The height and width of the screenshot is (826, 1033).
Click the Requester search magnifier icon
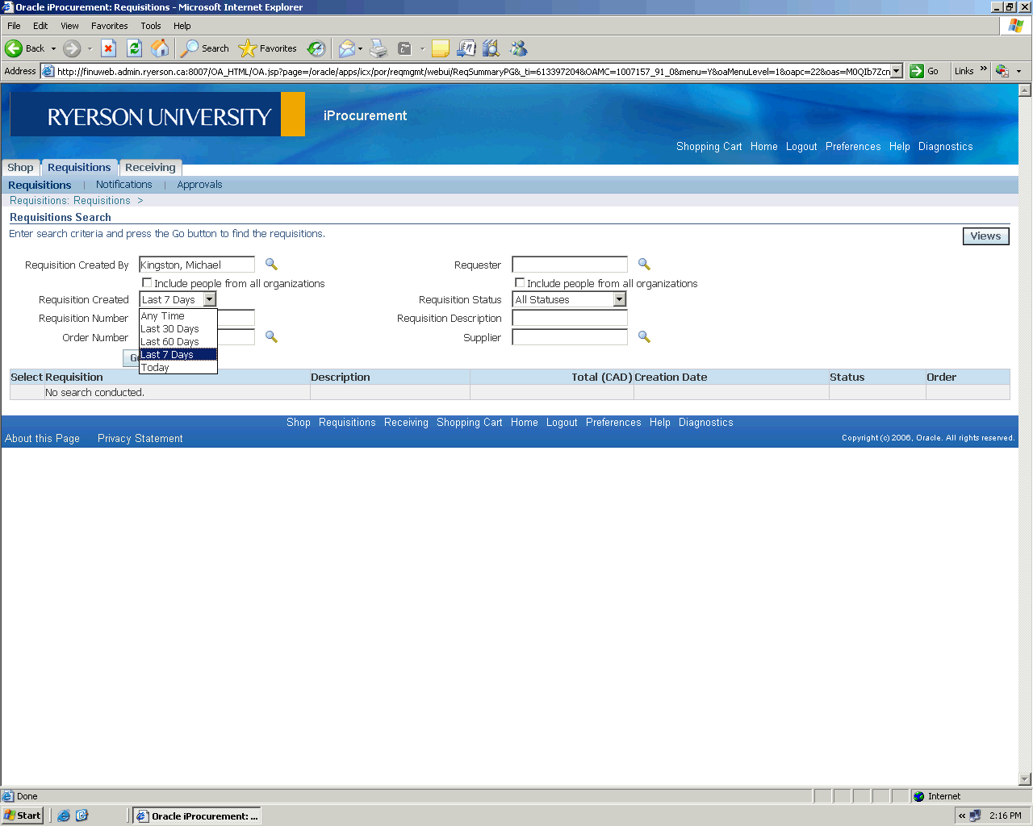[x=644, y=265]
